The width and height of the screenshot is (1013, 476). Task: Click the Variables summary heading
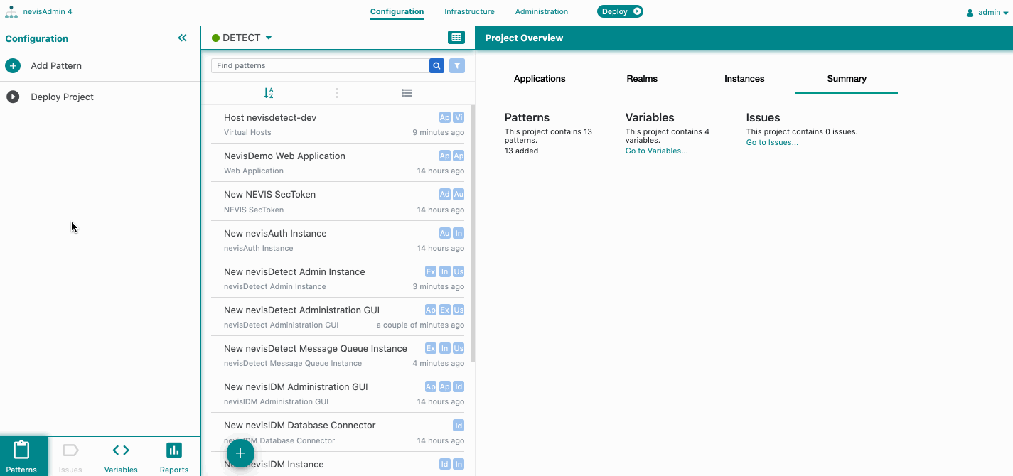[x=650, y=117]
